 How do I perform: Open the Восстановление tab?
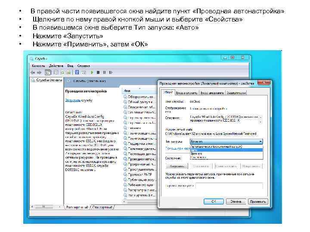(x=212, y=93)
